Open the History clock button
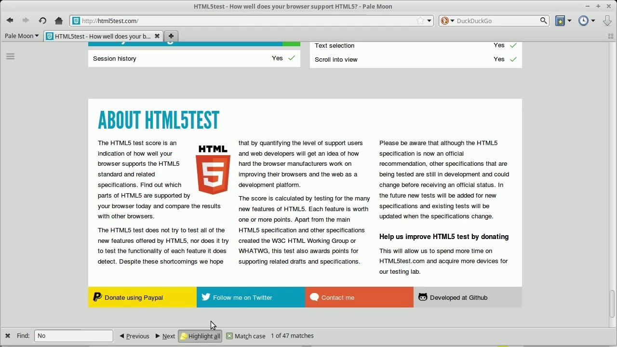The width and height of the screenshot is (617, 347). click(x=584, y=21)
